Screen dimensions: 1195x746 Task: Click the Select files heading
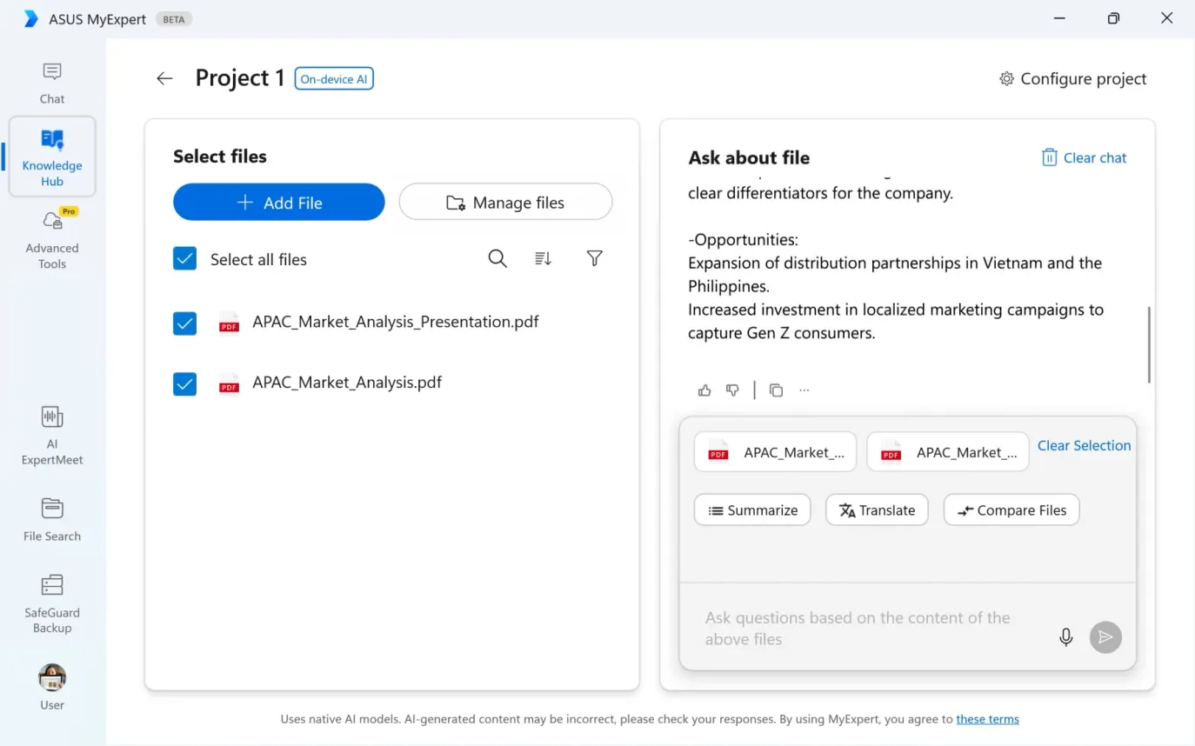coord(220,157)
